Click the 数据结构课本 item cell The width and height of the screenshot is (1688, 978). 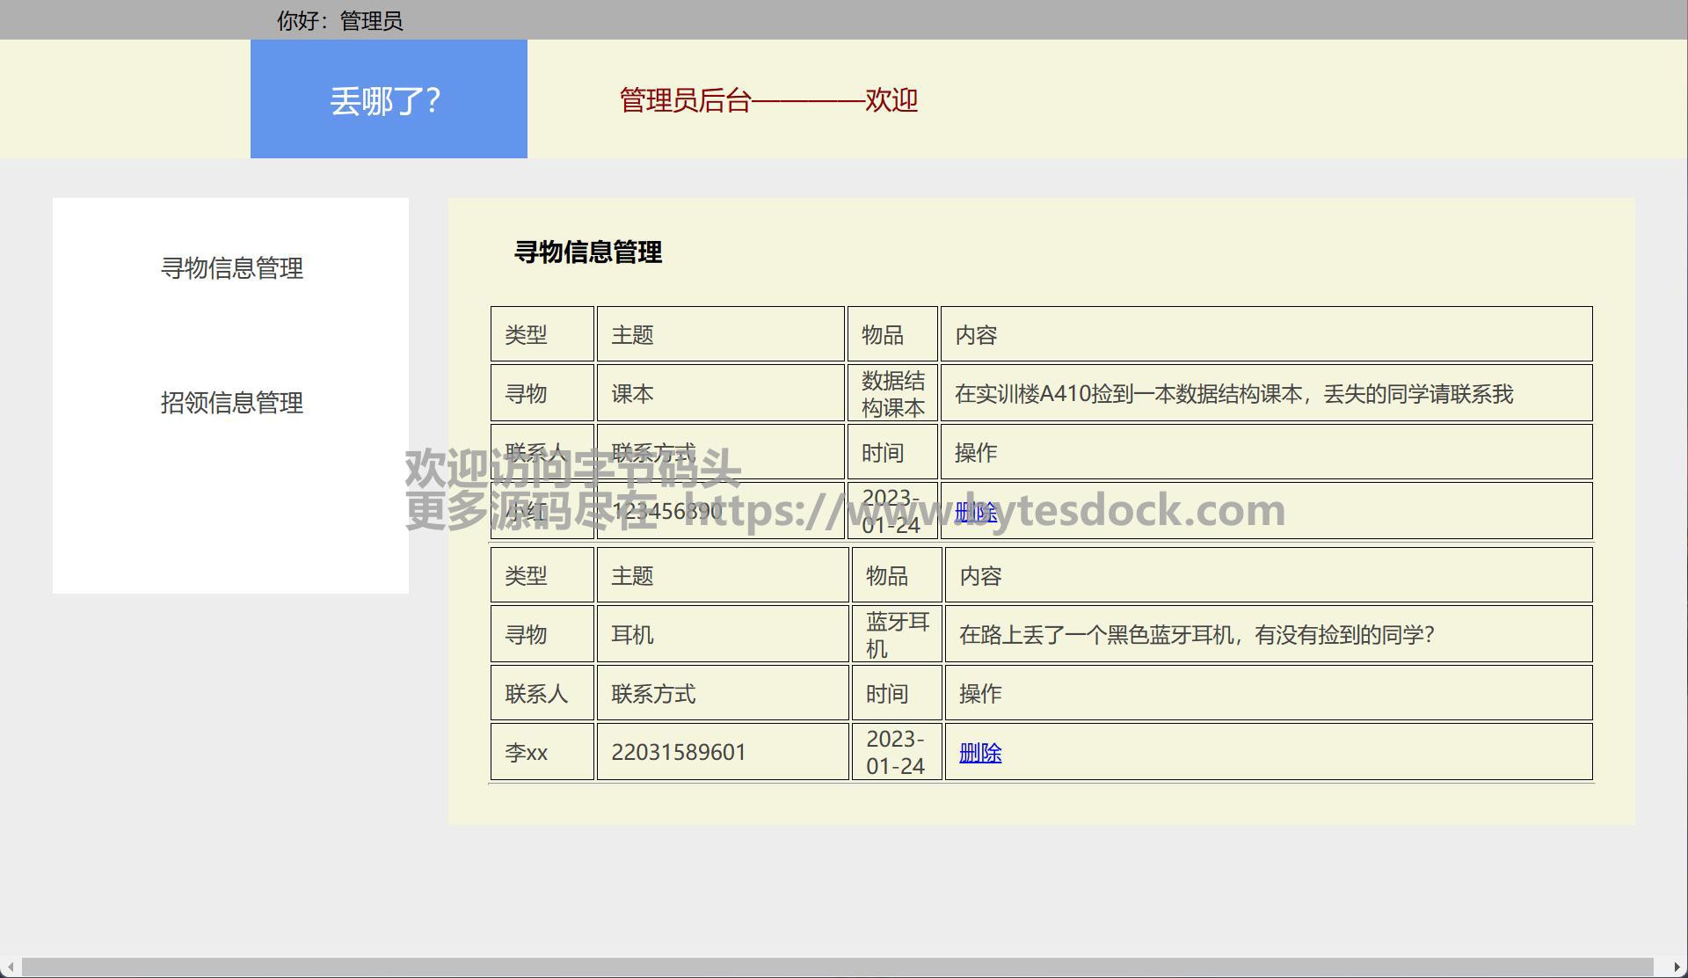tap(892, 394)
